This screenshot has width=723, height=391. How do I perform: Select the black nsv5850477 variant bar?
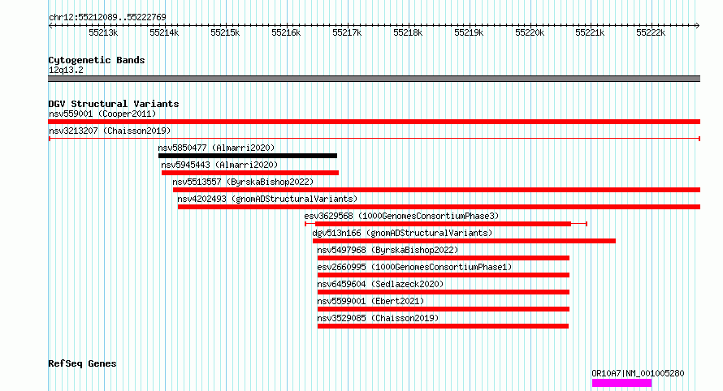[248, 156]
